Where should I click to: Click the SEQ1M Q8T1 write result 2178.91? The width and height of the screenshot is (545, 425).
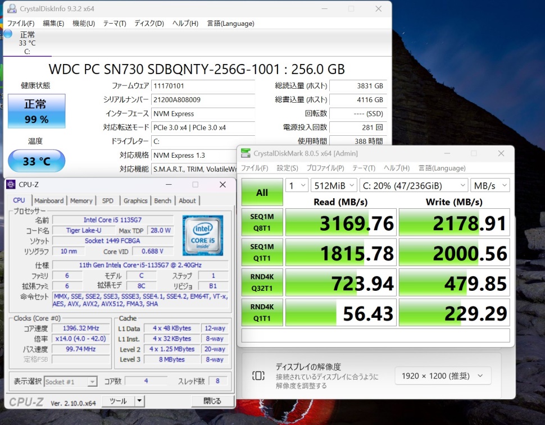(455, 222)
